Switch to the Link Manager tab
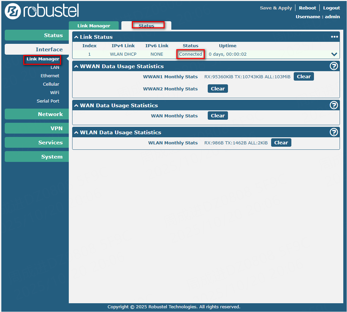The width and height of the screenshot is (347, 312). coord(94,26)
